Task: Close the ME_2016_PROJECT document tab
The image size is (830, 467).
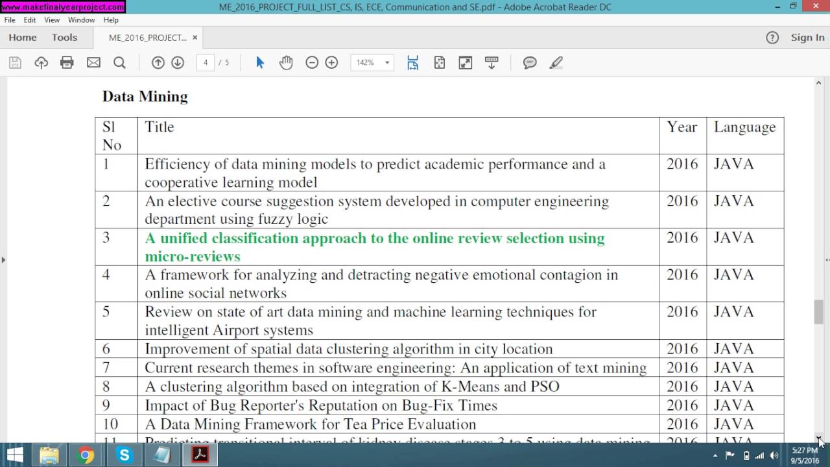Action: click(195, 38)
